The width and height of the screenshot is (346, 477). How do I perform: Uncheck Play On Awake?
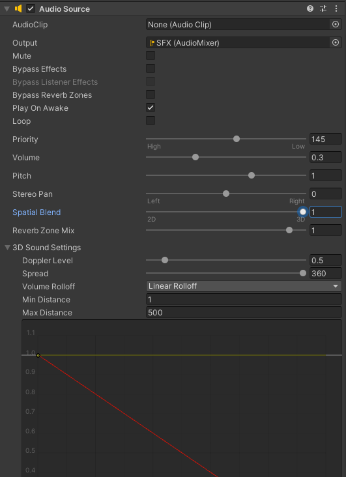point(151,108)
